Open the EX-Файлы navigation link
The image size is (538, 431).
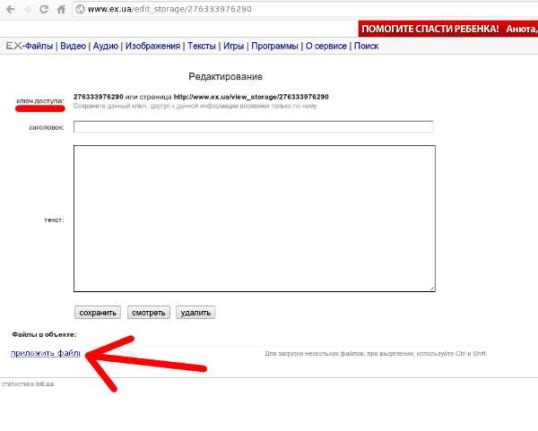29,46
